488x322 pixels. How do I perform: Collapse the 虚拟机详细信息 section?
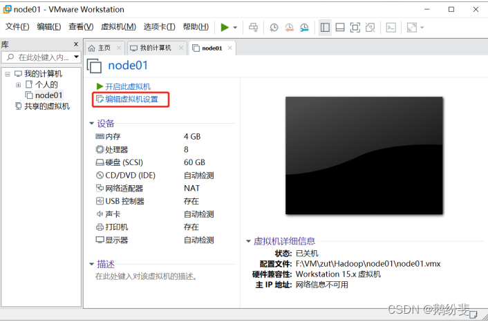[x=248, y=241]
